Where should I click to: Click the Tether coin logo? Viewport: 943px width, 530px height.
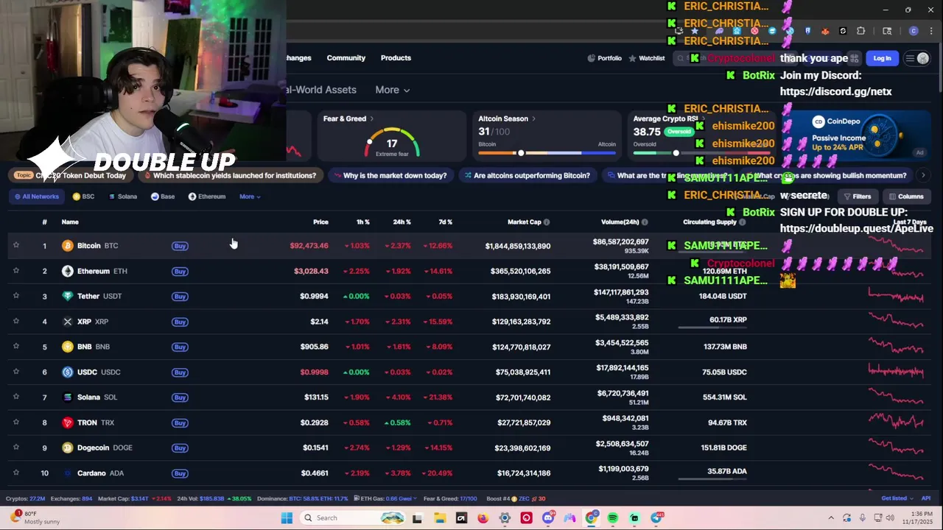click(68, 296)
